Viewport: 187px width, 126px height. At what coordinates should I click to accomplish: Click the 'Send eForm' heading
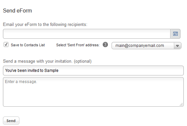(17, 11)
